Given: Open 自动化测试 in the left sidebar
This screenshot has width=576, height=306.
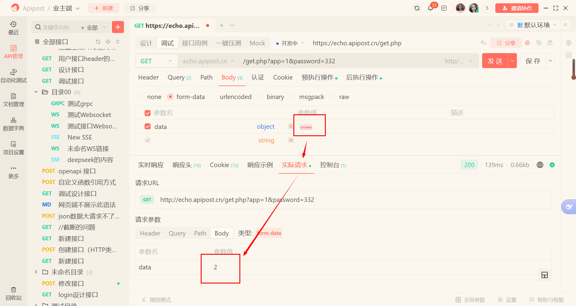Looking at the screenshot, I should coord(13,76).
